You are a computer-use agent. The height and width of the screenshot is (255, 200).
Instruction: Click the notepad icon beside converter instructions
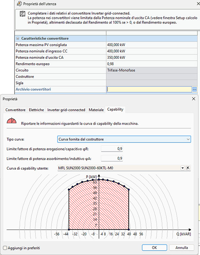[x=22, y=14]
